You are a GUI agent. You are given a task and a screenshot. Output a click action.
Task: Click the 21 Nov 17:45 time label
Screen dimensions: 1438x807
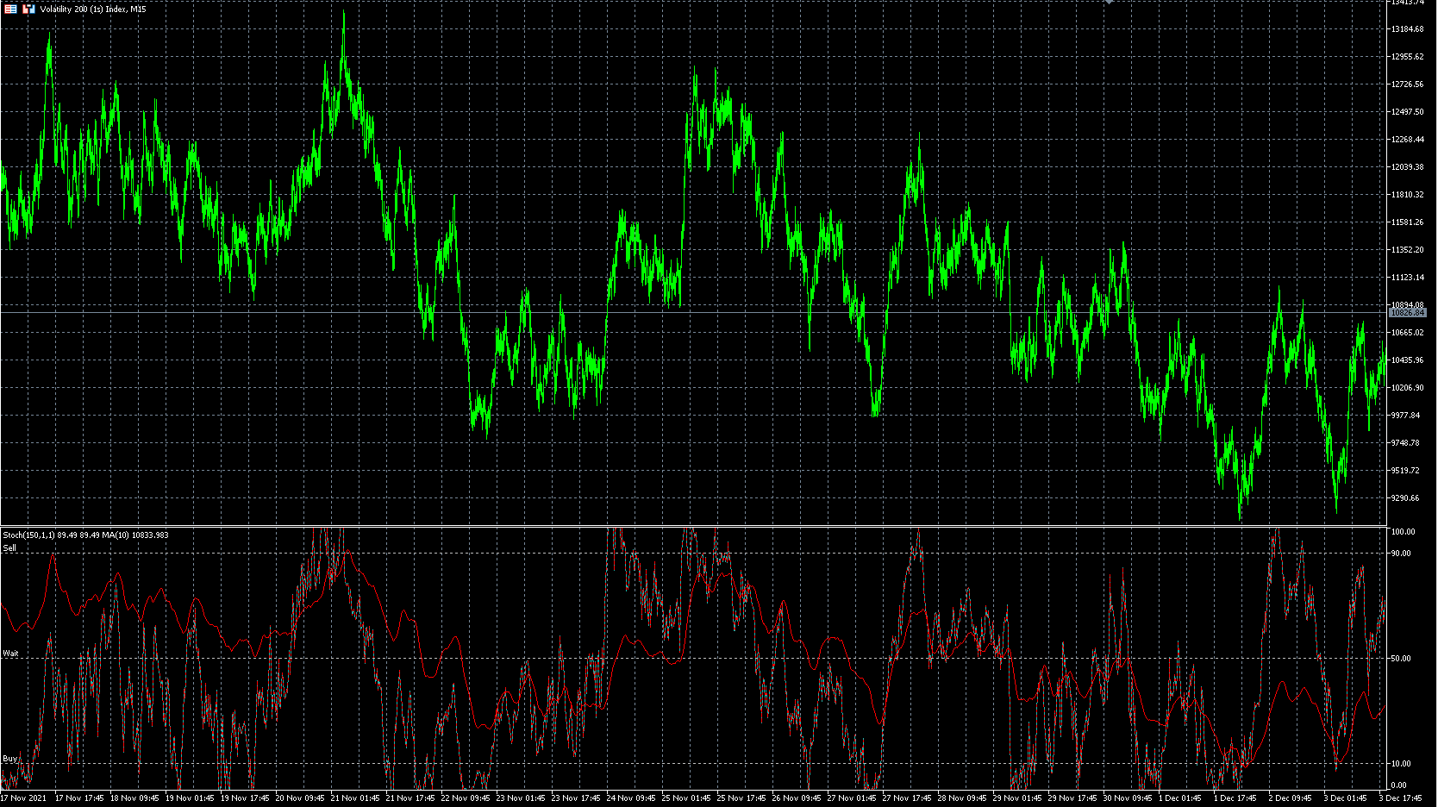click(410, 798)
